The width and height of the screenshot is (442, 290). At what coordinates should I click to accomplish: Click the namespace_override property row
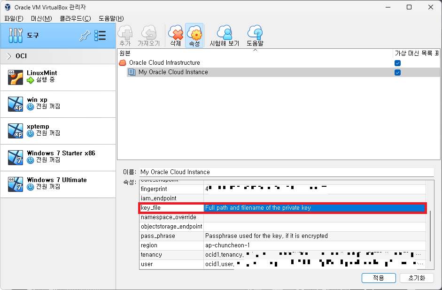[283, 217]
